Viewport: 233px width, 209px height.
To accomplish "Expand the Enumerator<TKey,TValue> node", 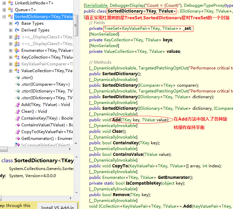I will click(10, 50).
